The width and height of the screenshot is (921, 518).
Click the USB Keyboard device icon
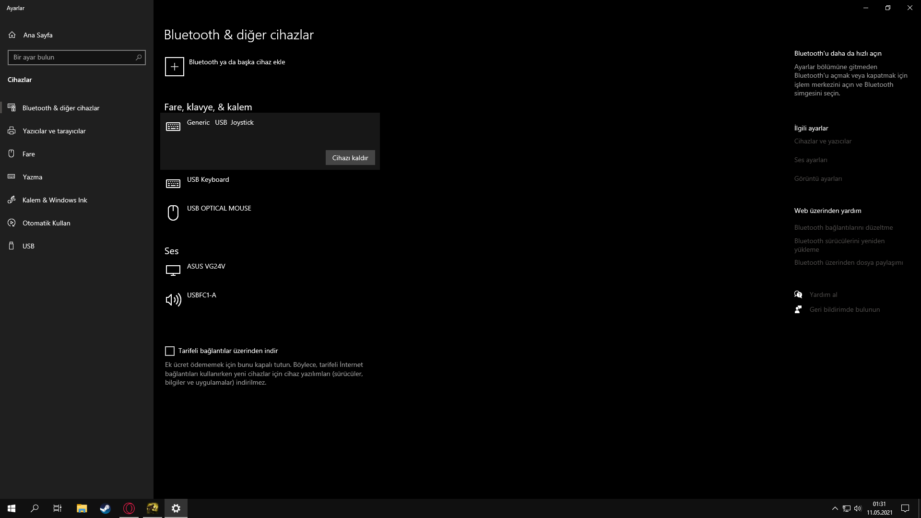click(x=173, y=184)
